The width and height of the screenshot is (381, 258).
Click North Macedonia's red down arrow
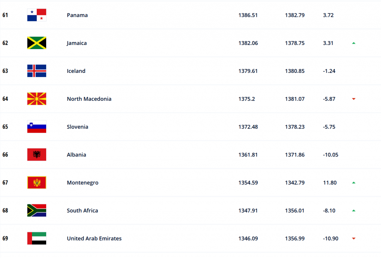(354, 99)
